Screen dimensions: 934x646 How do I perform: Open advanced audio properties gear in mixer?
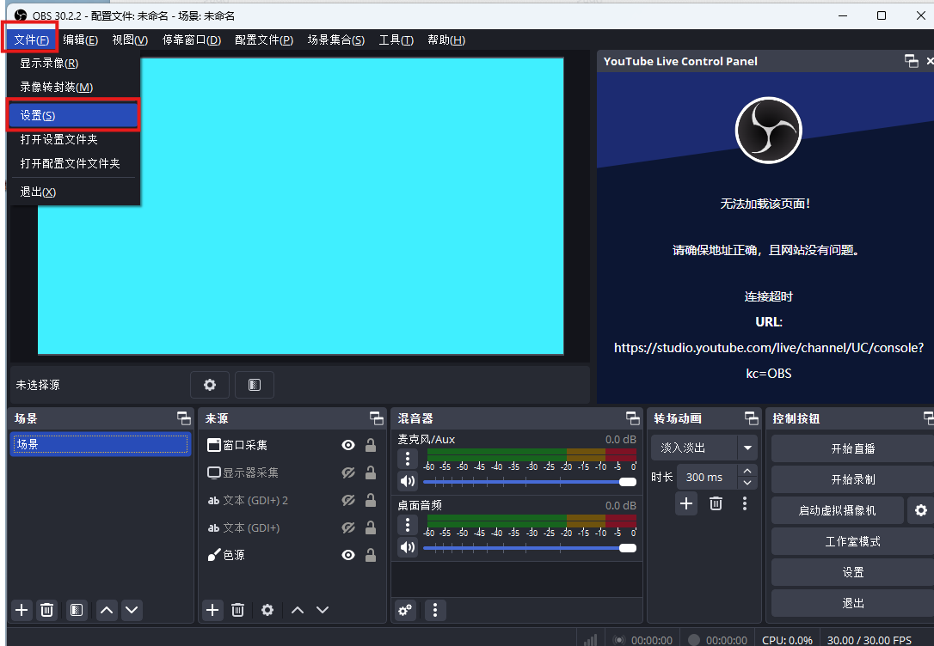click(405, 610)
